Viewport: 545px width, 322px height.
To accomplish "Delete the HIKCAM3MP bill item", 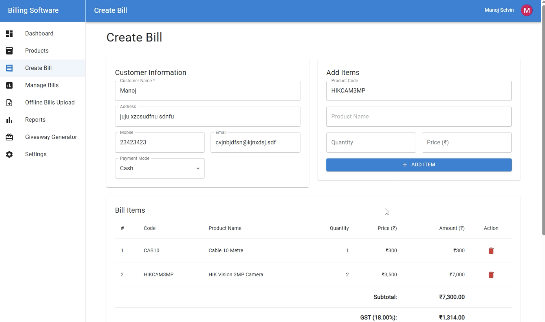I will (491, 275).
